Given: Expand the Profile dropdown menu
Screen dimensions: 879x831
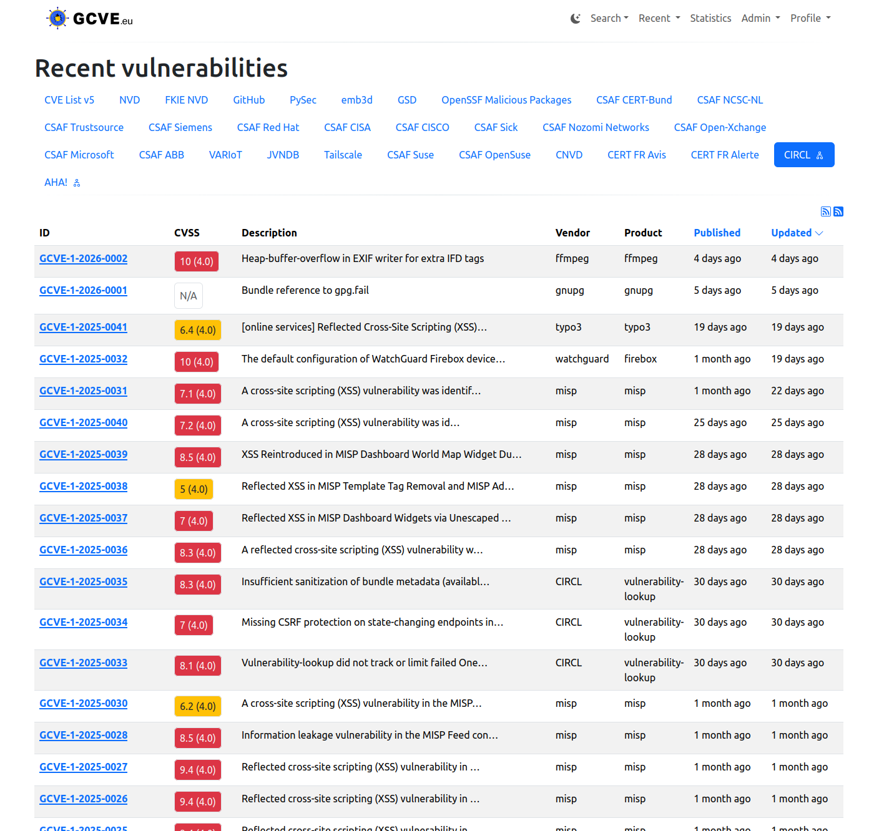Looking at the screenshot, I should [810, 19].
